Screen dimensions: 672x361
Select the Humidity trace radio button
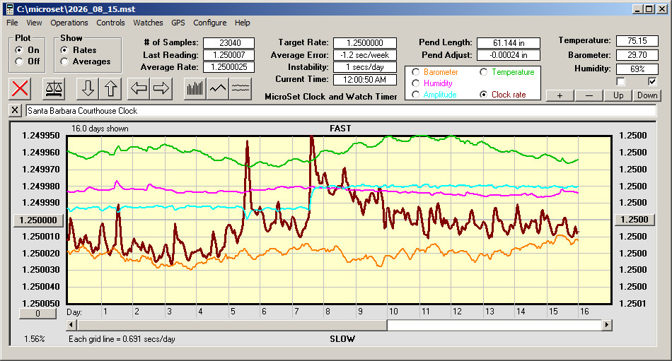415,83
